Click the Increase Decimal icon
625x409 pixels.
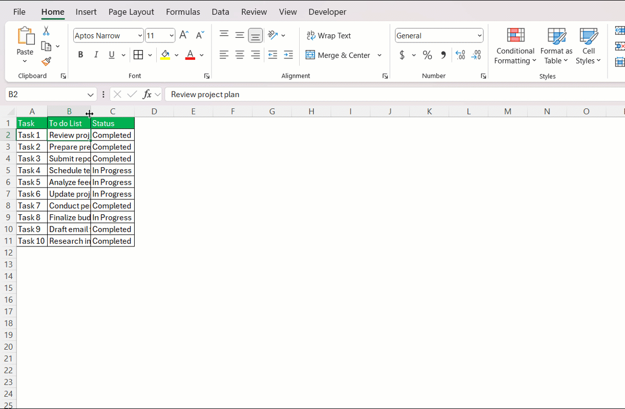460,55
